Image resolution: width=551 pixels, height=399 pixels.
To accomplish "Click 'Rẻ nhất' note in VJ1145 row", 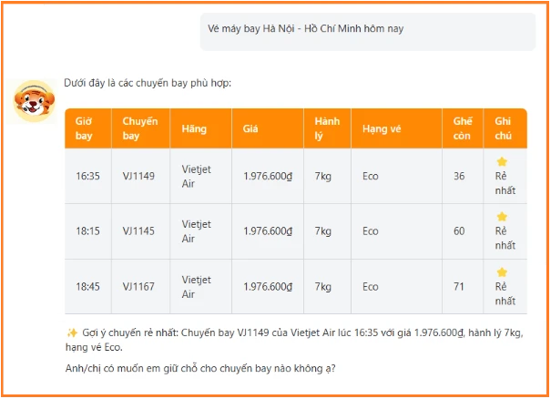I will (505, 239).
